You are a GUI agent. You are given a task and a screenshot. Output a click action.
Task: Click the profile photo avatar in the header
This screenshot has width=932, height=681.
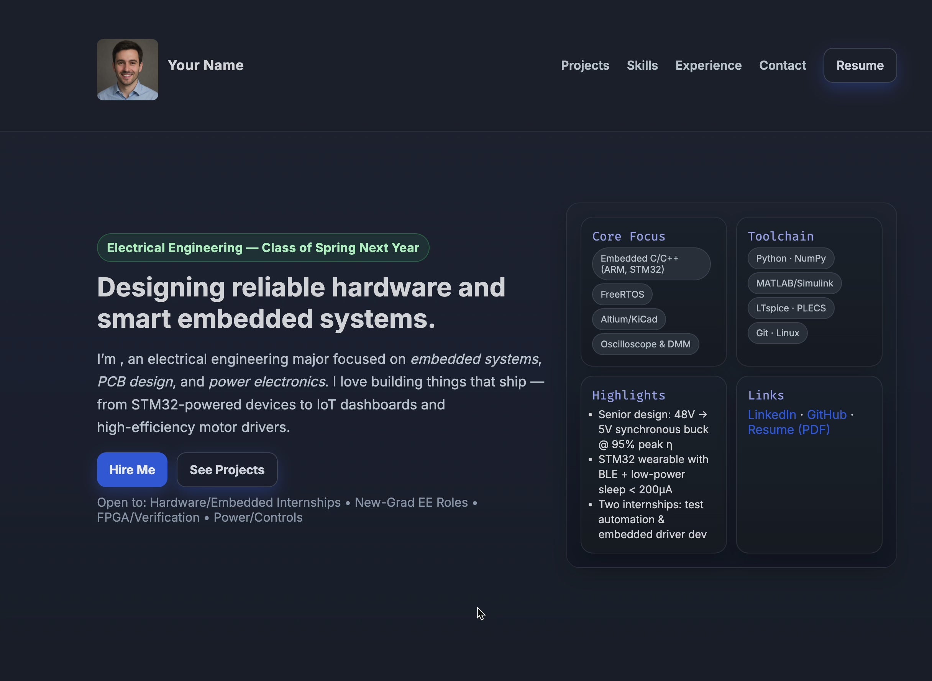click(127, 69)
